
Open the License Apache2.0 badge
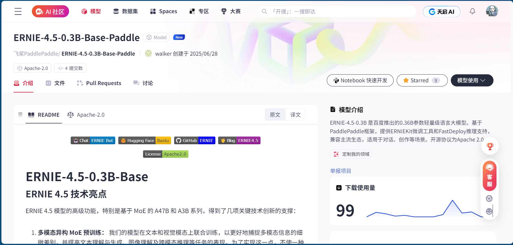pos(166,154)
